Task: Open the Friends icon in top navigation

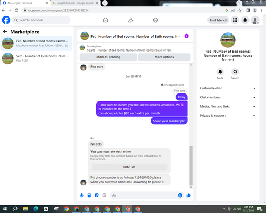Action: point(130,20)
